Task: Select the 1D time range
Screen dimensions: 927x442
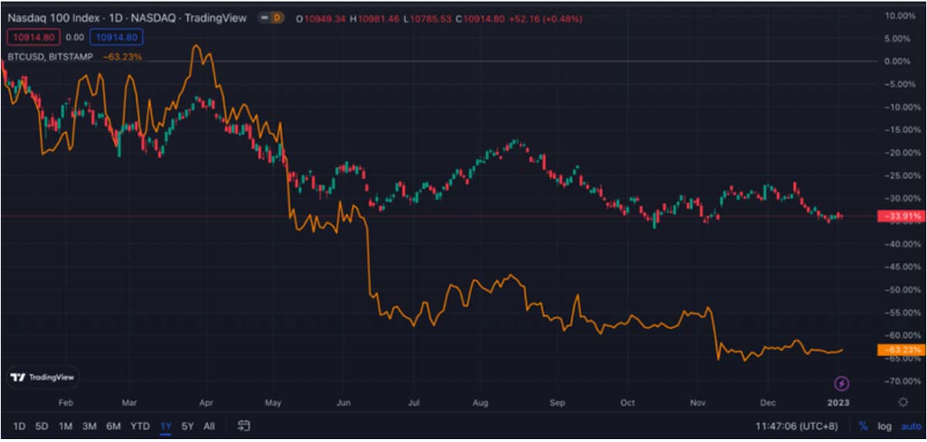Action: tap(20, 426)
